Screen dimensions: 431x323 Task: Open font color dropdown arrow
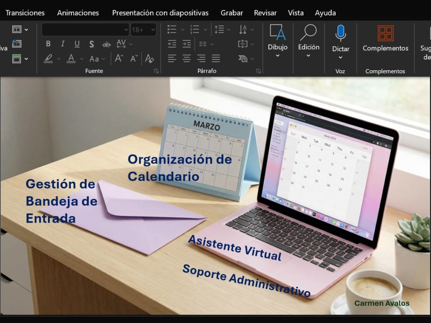81,59
